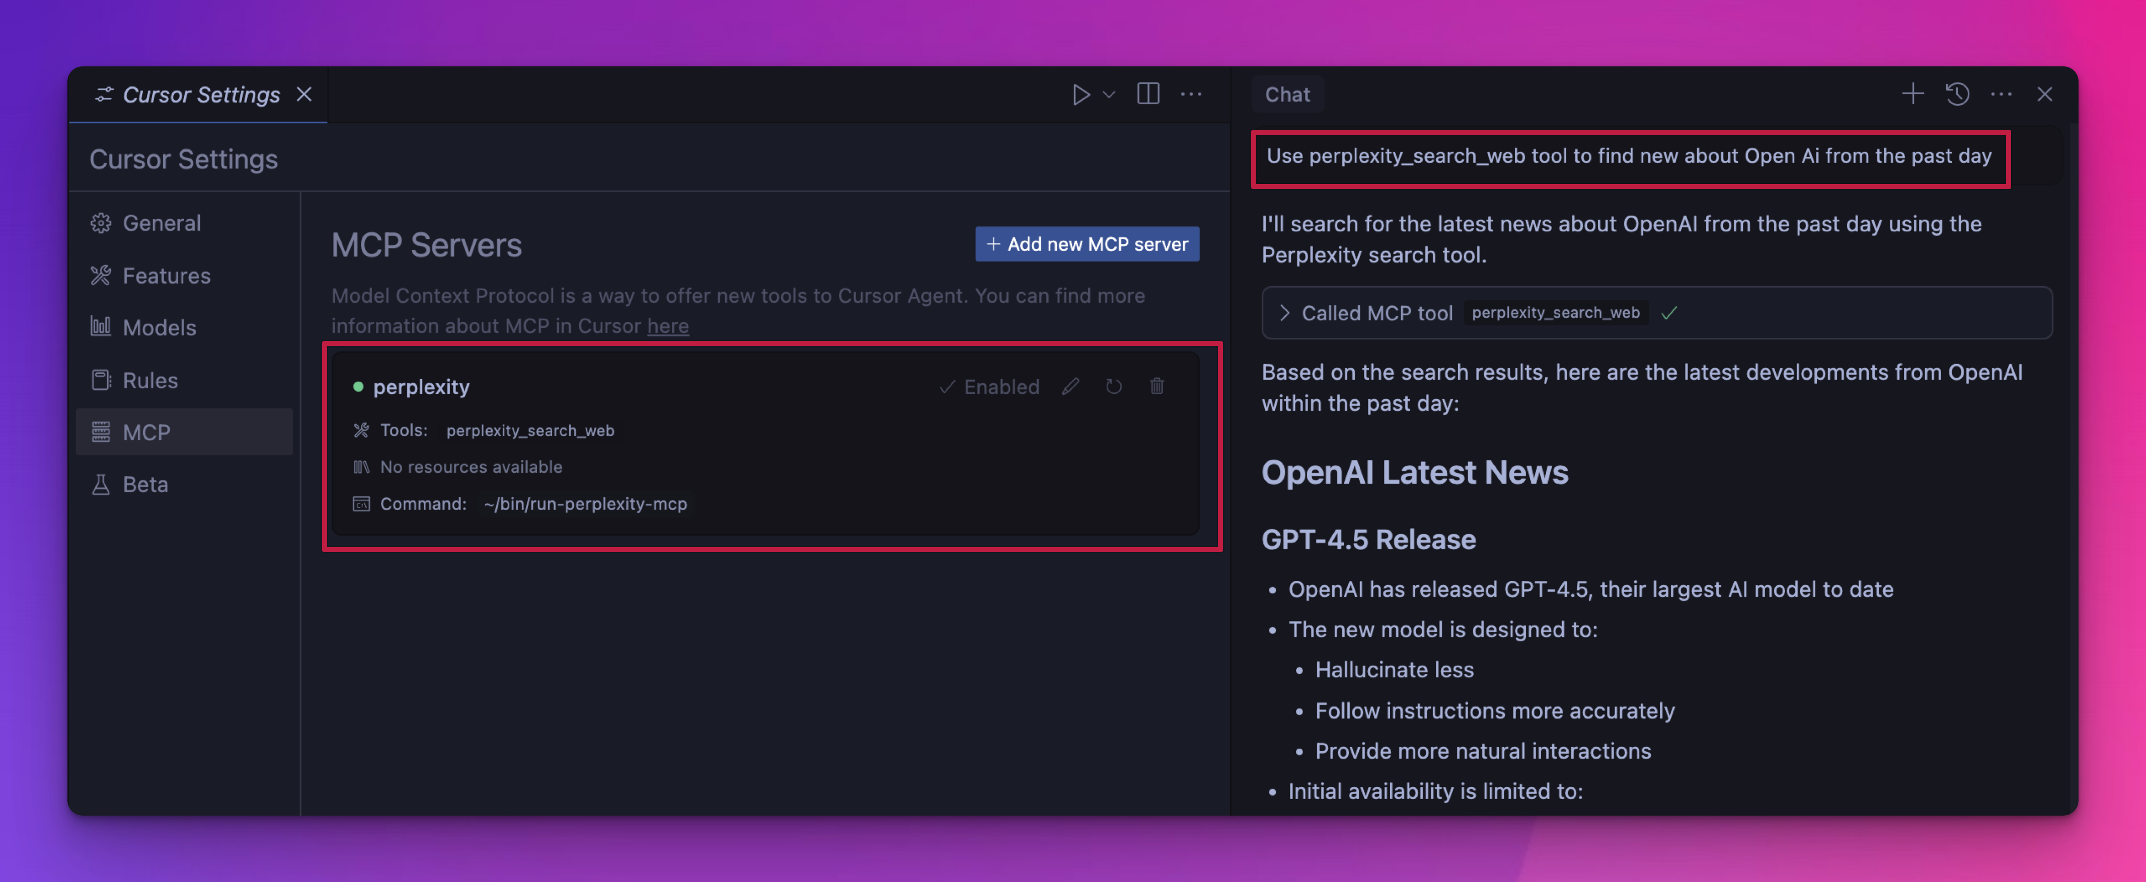The height and width of the screenshot is (882, 2146).
Task: Close the Cursor Settings tab
Action: (x=304, y=95)
